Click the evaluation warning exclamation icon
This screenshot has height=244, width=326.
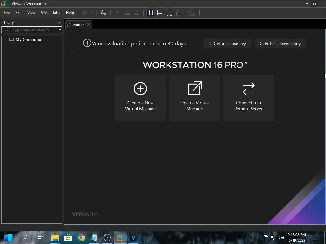click(87, 43)
